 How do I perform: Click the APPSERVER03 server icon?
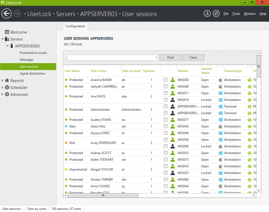pos(12,46)
